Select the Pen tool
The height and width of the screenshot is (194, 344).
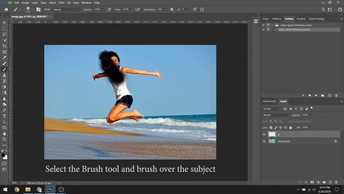tap(4, 110)
